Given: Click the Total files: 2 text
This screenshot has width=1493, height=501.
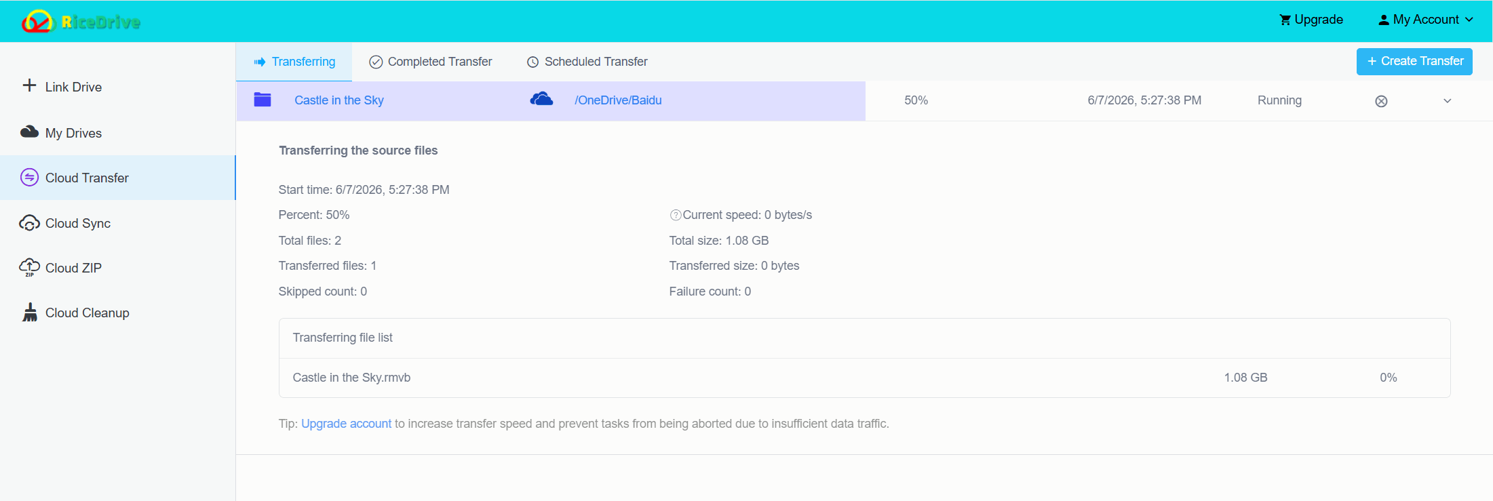Looking at the screenshot, I should 310,241.
